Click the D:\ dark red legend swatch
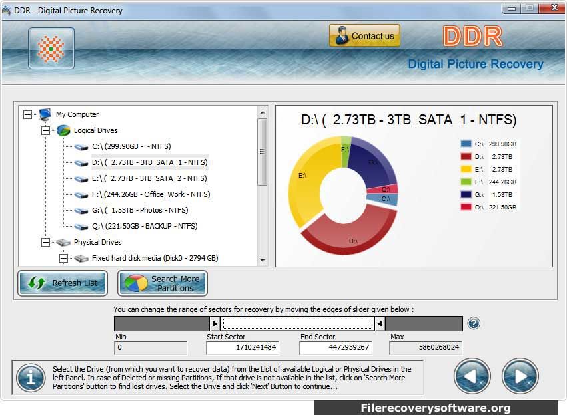The width and height of the screenshot is (567, 415). pos(466,156)
